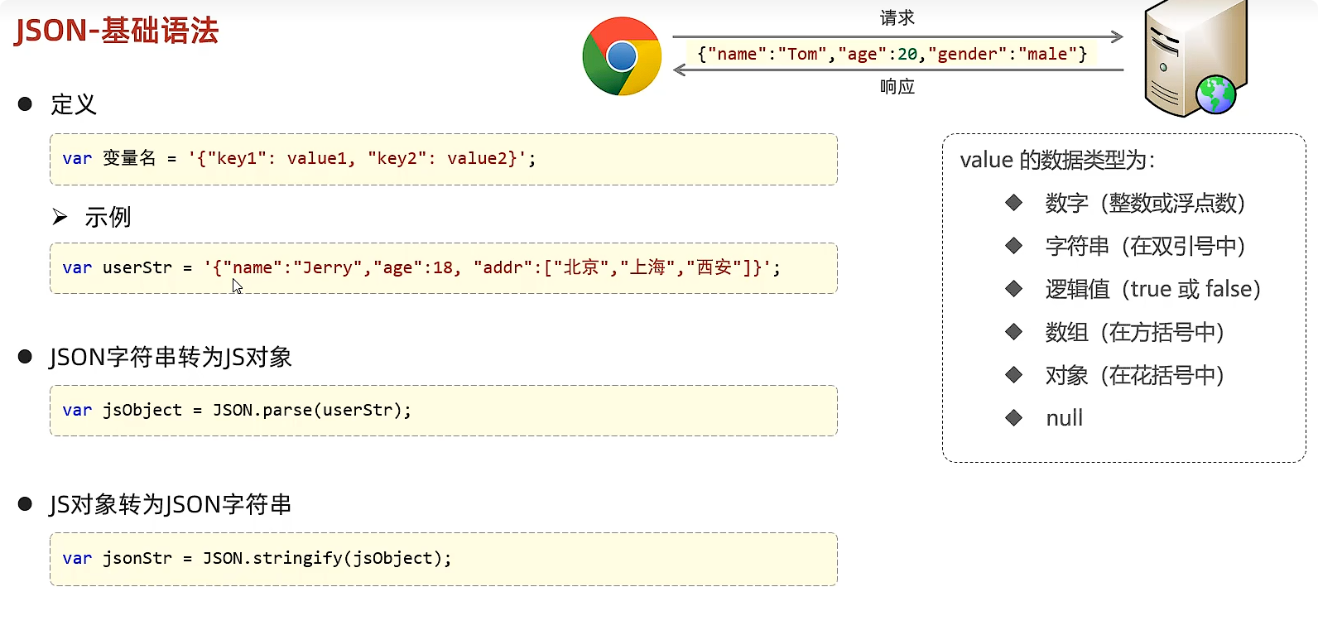Click the 数组 (在方括号中) list item
This screenshot has height=635, width=1318.
point(1134,332)
